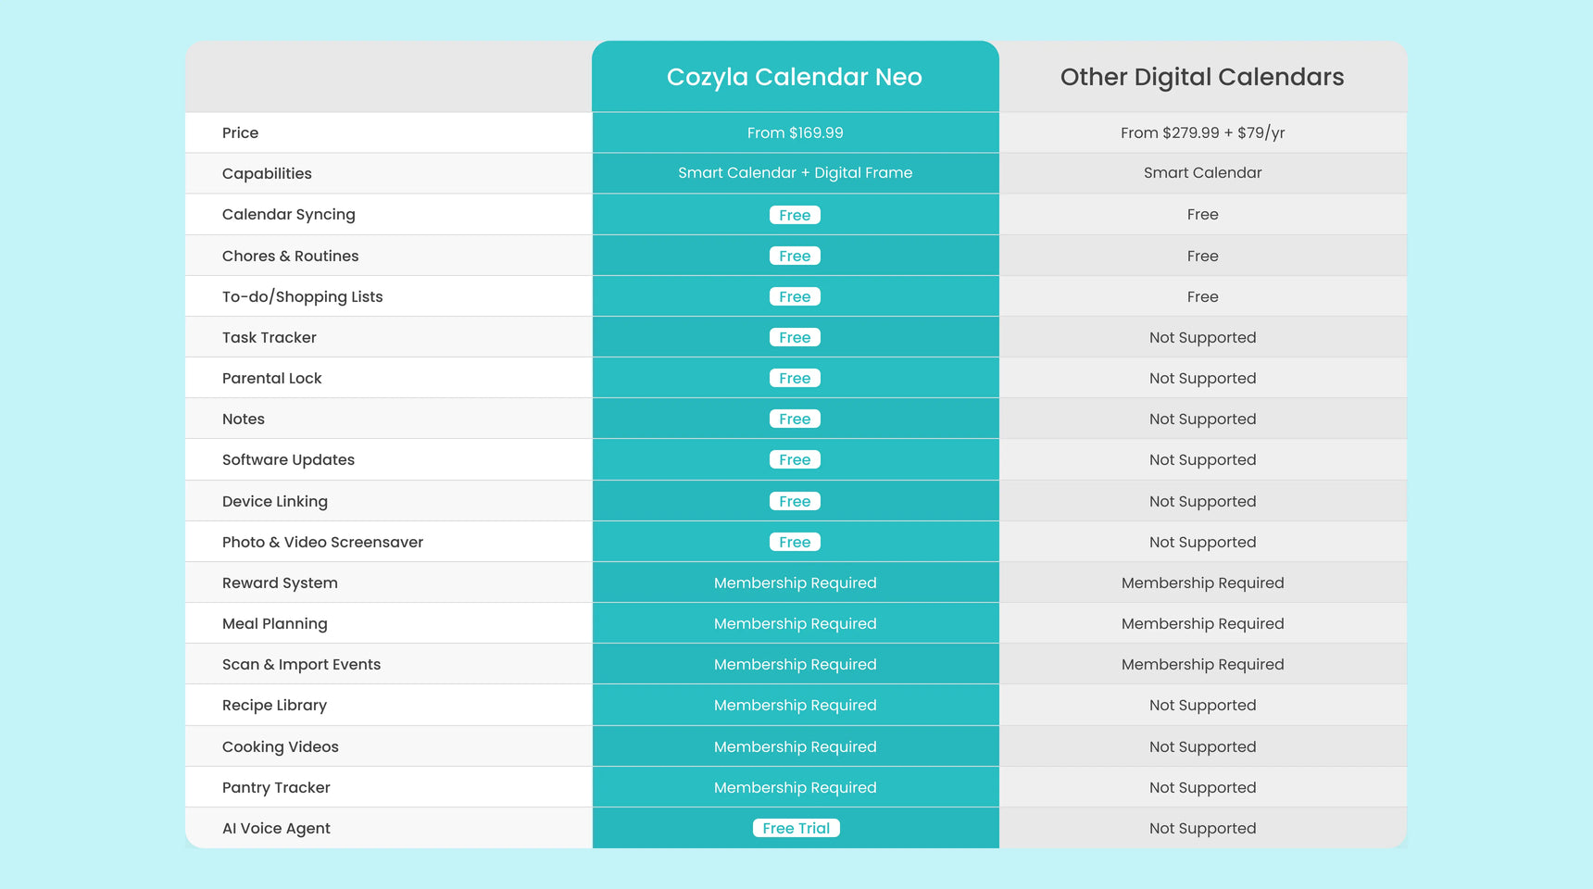Select the "Parental Lock" row label
The image size is (1593, 889).
(x=272, y=378)
